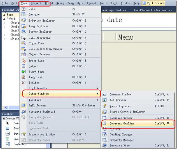Screen dimensions: 177x149
Task: Click the Solution Explorer icon
Action: (x=24, y=21)
